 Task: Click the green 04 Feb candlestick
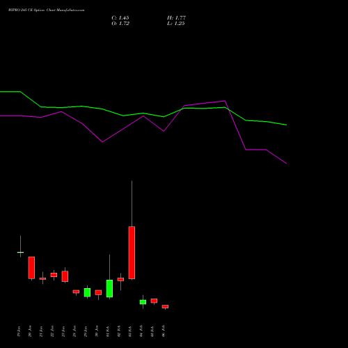point(143,302)
